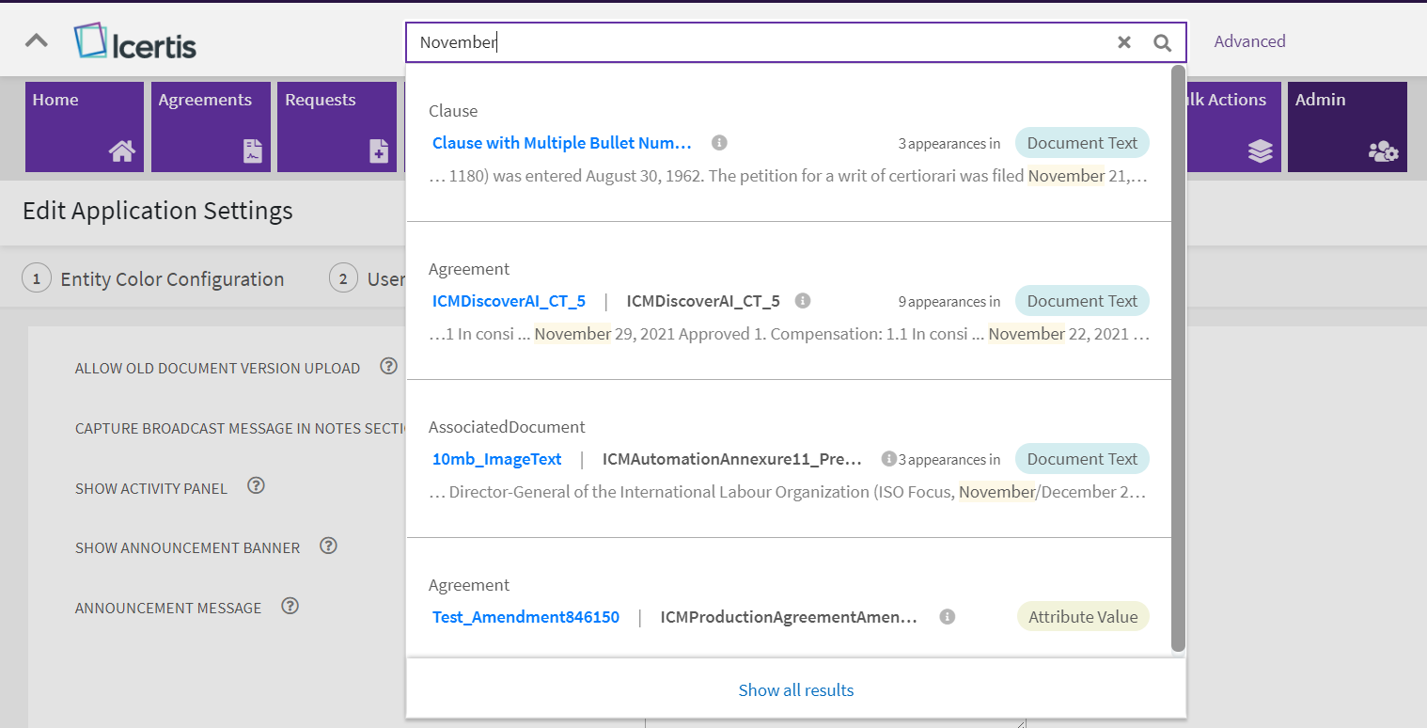Click help icon for Show Activity Panel

256,486
